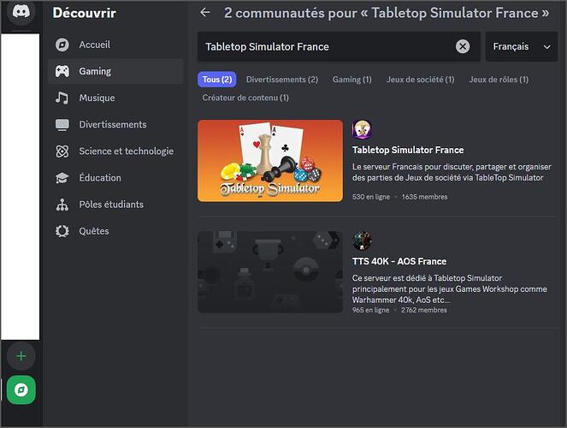Click Tabletop Simulator France server avatar
567x428 pixels.
362,129
